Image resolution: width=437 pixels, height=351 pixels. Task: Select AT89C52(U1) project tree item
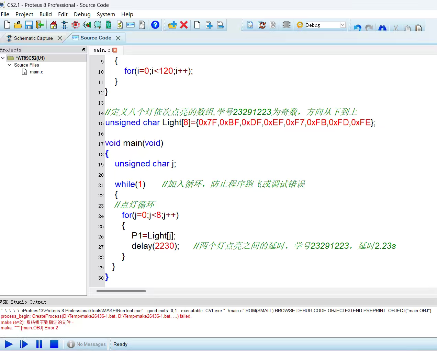click(x=31, y=58)
